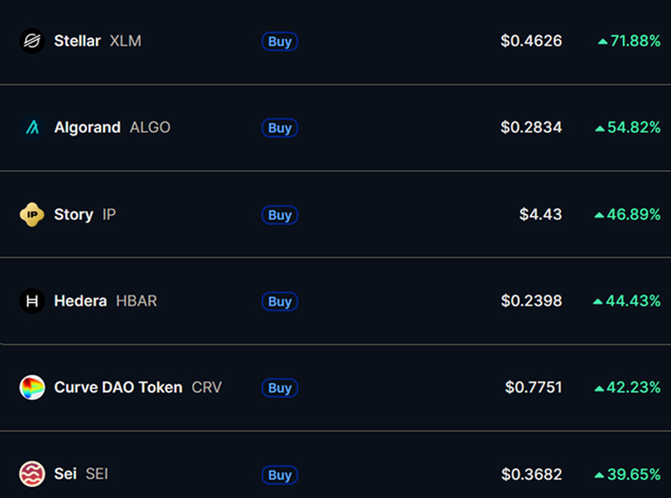Click the Sei SEI coin logo
671x498 pixels.
click(x=32, y=474)
